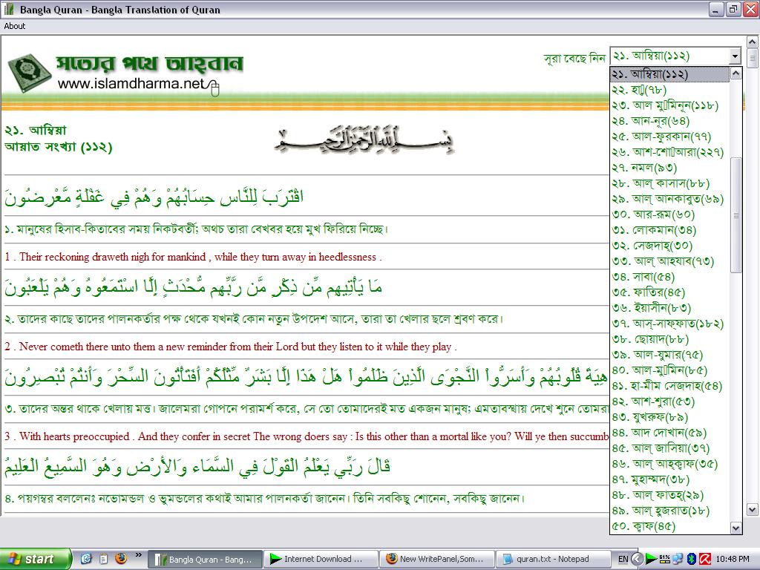The height and width of the screenshot is (570, 760).
Task: Click the www.islamdharma.net link in the header
Action: 131,84
